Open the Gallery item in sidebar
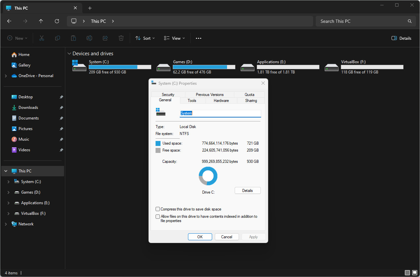Screen dimensions: 420x277 click(24, 65)
